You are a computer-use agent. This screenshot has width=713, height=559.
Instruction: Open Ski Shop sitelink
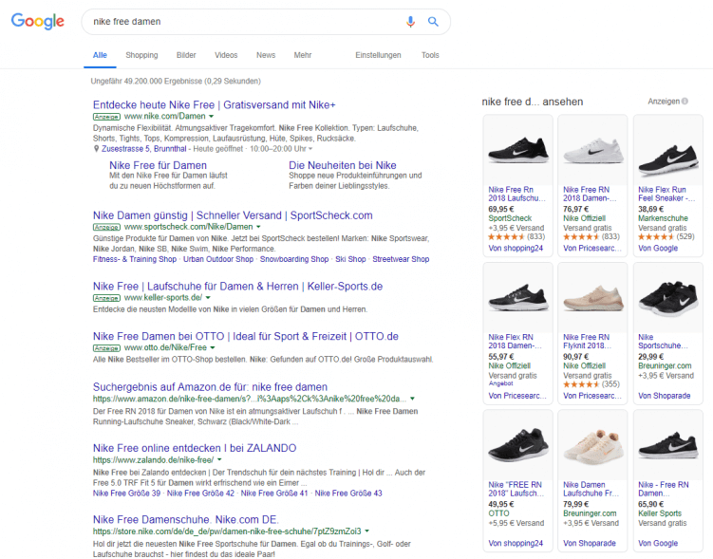(x=350, y=259)
